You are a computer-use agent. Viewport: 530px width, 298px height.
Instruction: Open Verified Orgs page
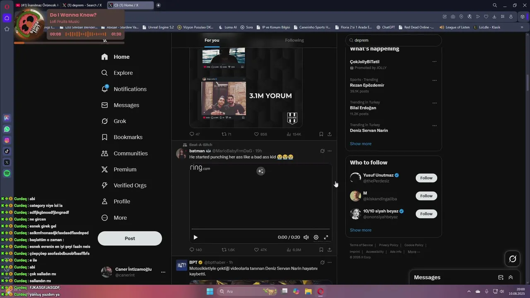pos(123,185)
